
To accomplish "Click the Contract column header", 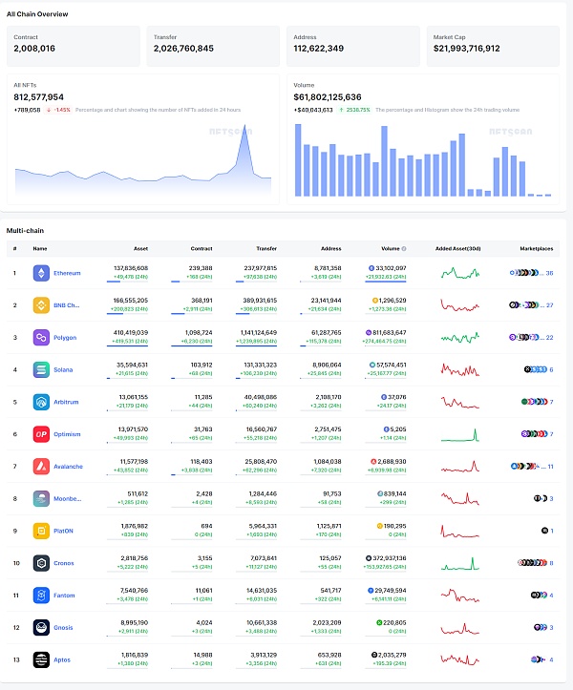I will point(202,249).
